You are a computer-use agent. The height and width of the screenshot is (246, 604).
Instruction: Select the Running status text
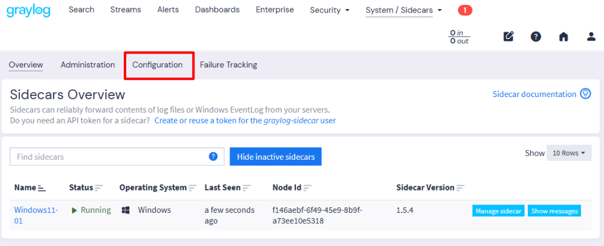[x=96, y=210]
